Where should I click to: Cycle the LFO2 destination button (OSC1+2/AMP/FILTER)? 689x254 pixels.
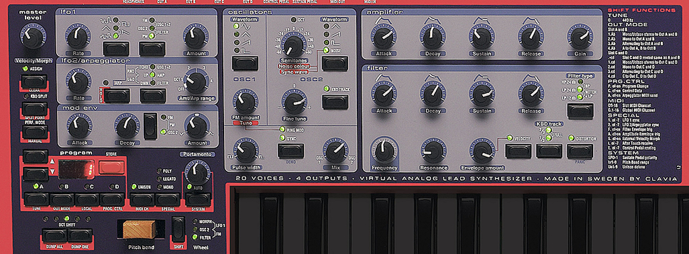point(152,95)
